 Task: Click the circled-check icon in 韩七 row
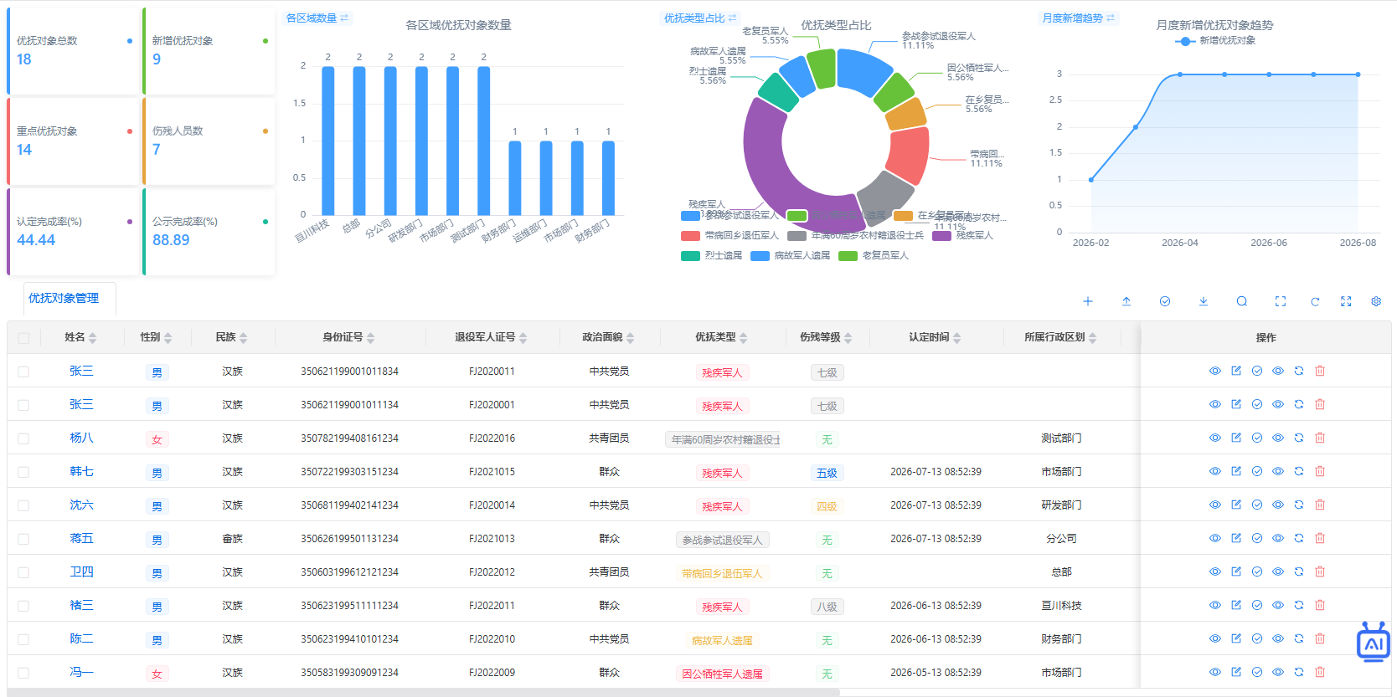(x=1257, y=471)
